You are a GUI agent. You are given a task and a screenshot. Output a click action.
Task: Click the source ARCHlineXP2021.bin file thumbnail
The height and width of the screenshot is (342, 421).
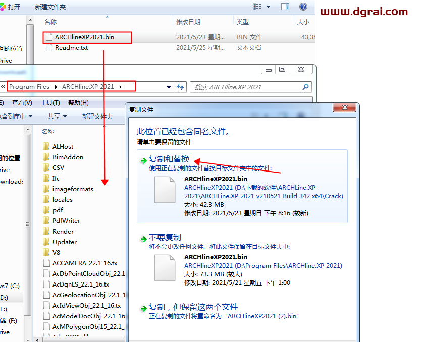pos(165,190)
